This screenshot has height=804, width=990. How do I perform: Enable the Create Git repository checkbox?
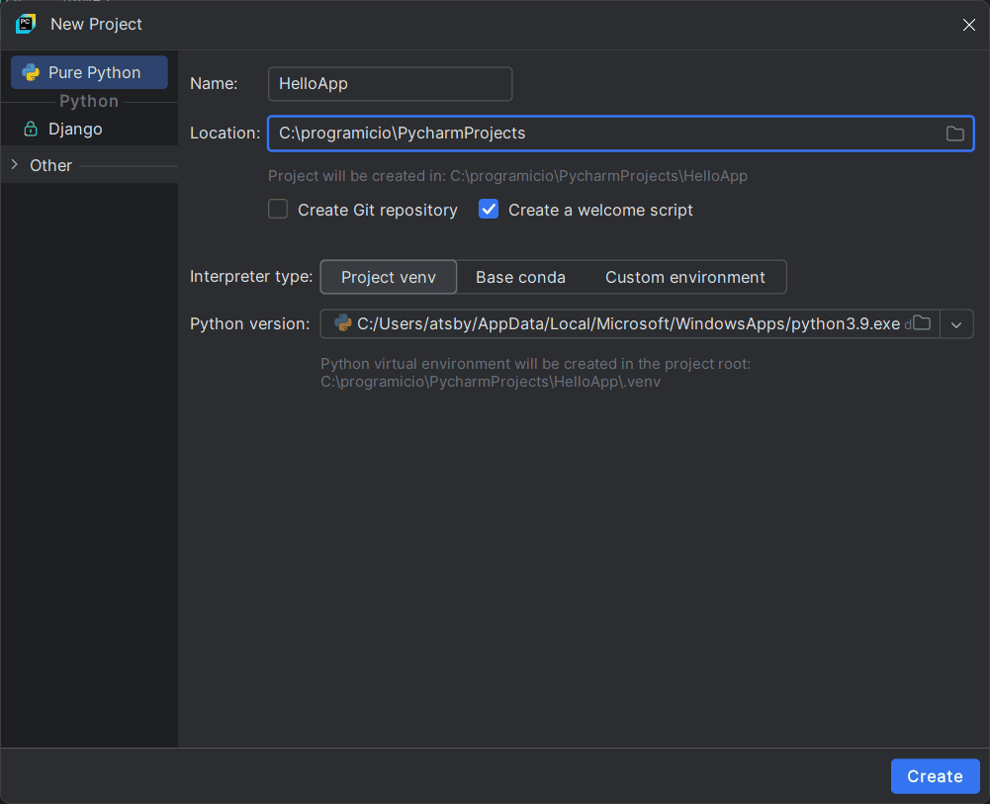click(278, 209)
